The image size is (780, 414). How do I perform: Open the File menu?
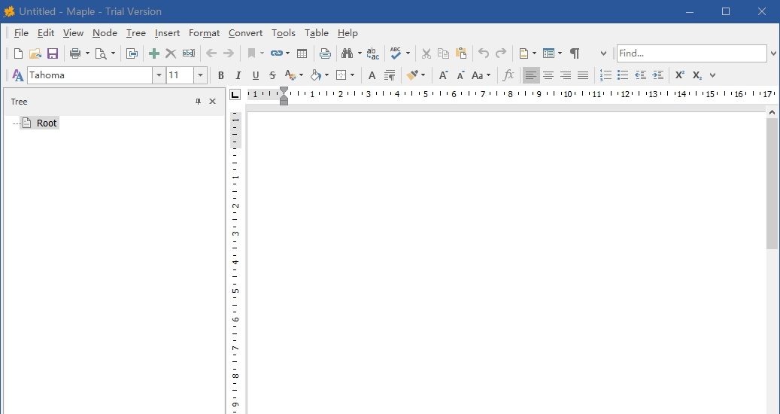coord(21,33)
